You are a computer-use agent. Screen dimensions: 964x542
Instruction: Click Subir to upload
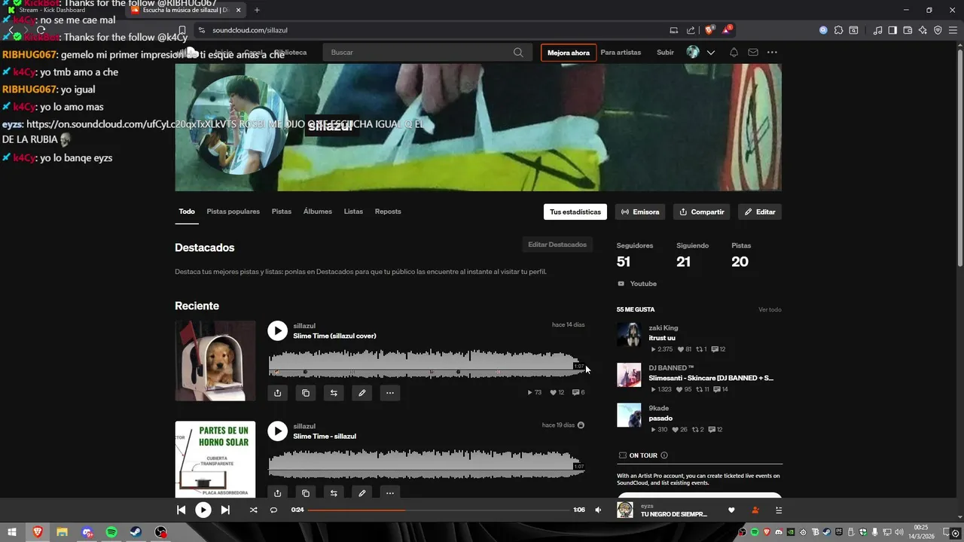pos(665,53)
